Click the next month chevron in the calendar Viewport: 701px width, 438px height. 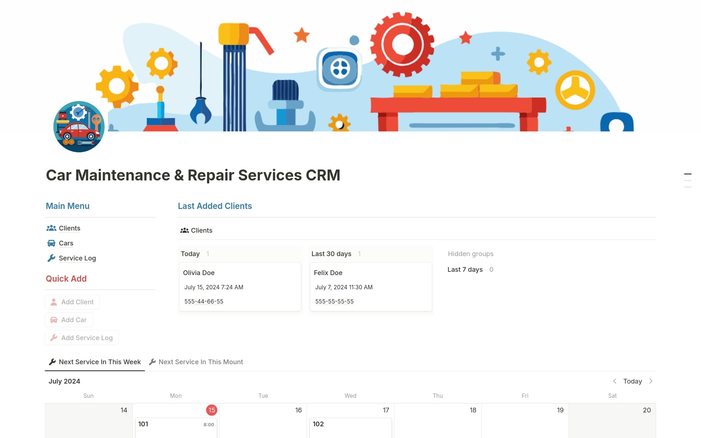[651, 381]
